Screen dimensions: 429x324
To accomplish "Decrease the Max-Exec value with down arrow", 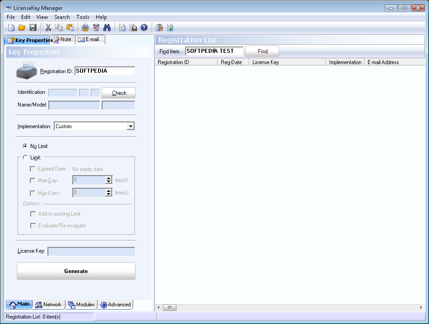I will [109, 194].
